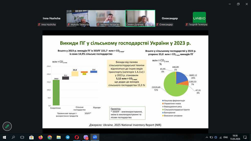Expand hidden system tray icons
Viewport: 251px width, 141px height.
tap(207, 137)
